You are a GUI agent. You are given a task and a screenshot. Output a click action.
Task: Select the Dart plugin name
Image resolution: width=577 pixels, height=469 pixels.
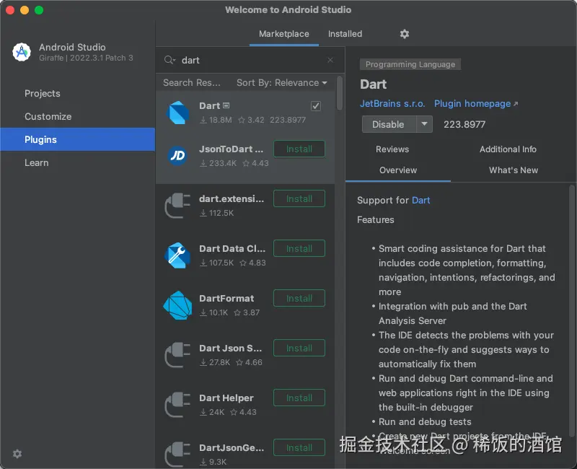[x=209, y=105]
